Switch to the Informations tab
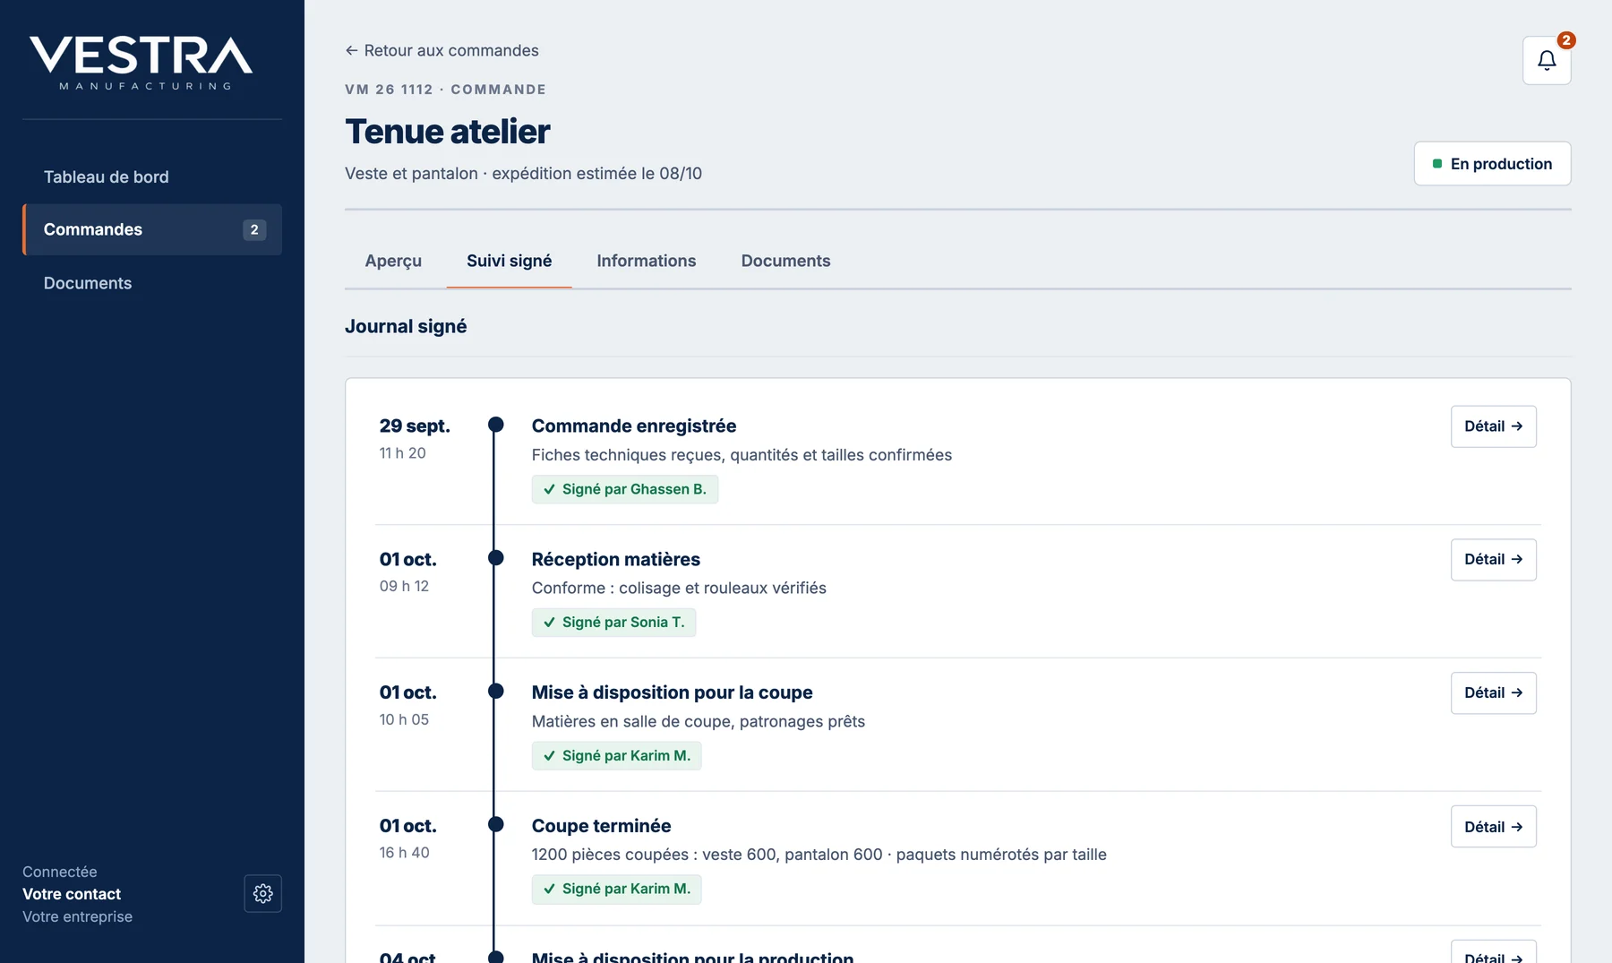1612x963 pixels. tap(646, 261)
